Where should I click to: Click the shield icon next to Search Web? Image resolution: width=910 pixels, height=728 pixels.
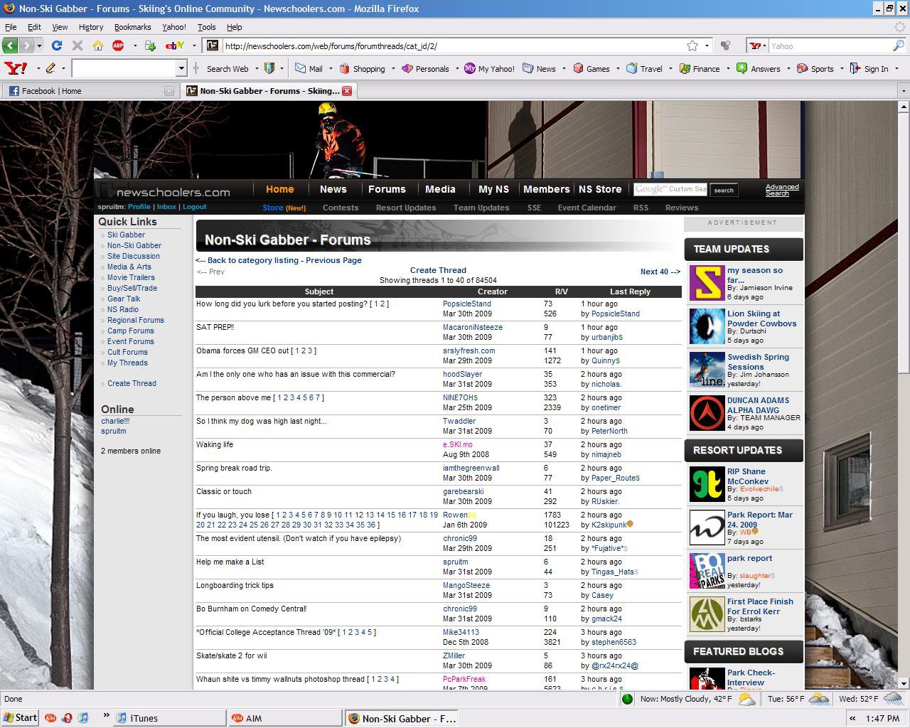(x=269, y=68)
